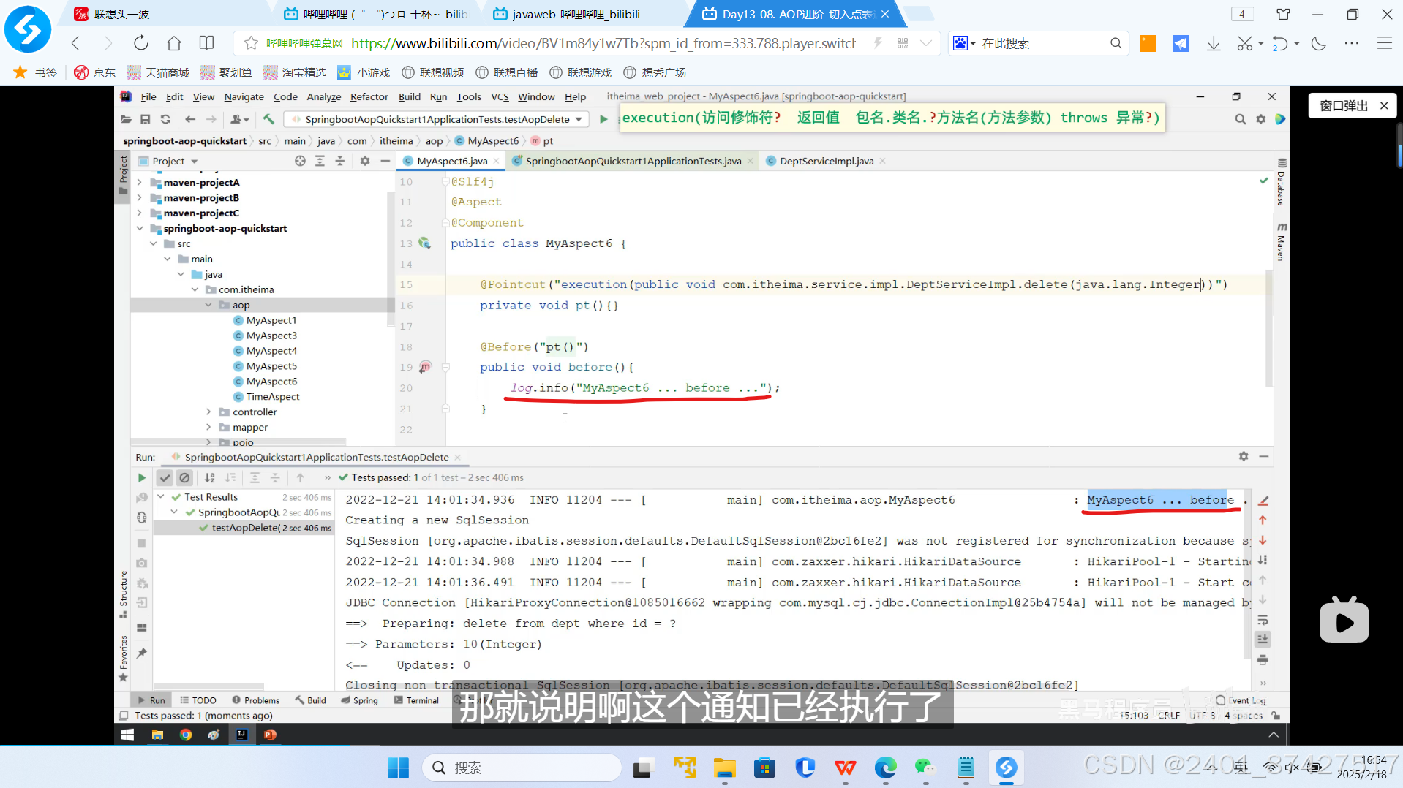The height and width of the screenshot is (788, 1403).
Task: Click the Windows Start button
Action: [398, 768]
